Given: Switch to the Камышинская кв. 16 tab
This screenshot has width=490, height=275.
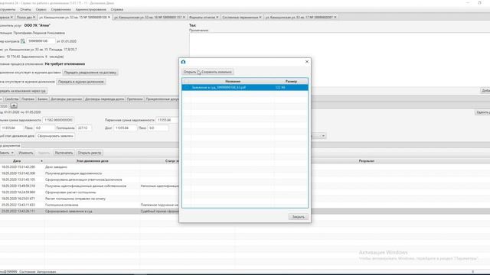Looking at the screenshot, I should (148, 17).
